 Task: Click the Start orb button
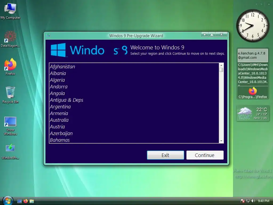[8, 200]
